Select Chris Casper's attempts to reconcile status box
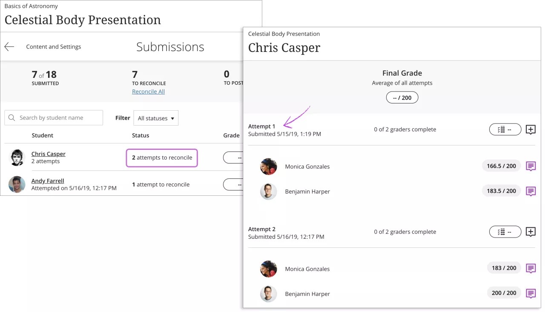The image size is (545, 312). [162, 157]
